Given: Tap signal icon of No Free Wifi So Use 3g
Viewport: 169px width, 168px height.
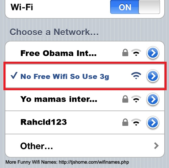Looking at the screenshot, I should pos(136,76).
